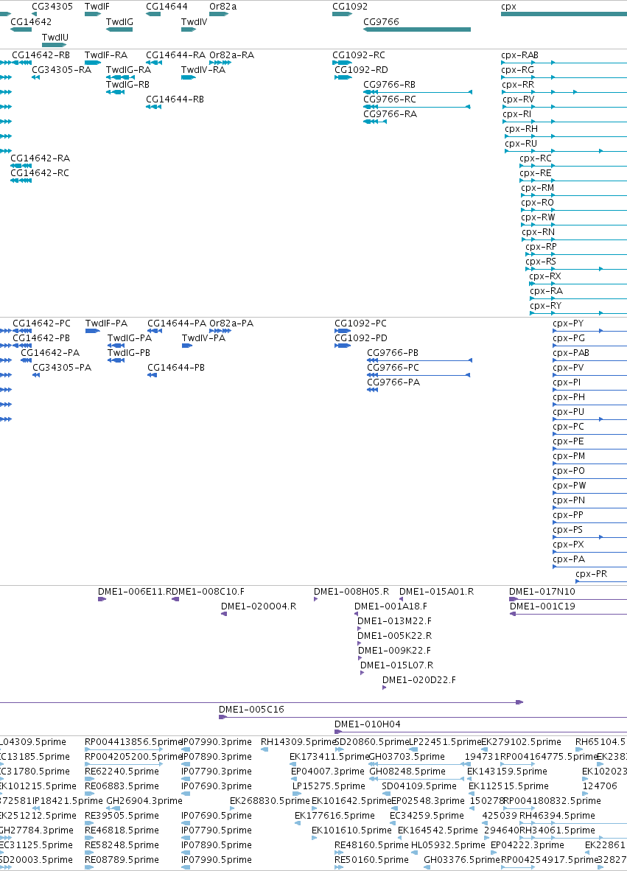The height and width of the screenshot is (871, 627).
Task: Select the RH14309.5prime EST label
Action: pos(299,741)
